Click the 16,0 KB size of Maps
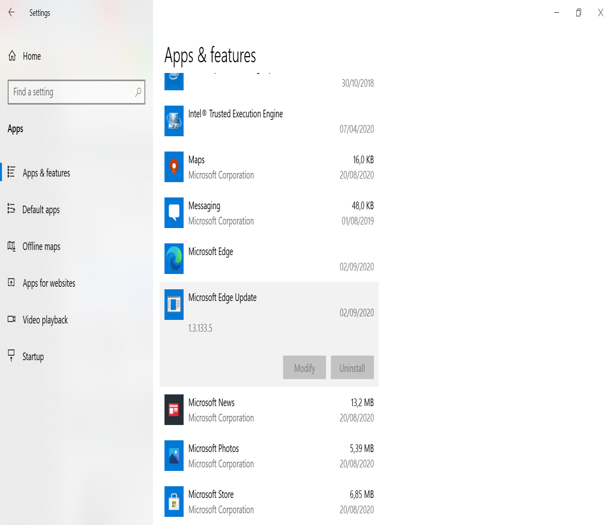This screenshot has width=612, height=525. (363, 160)
